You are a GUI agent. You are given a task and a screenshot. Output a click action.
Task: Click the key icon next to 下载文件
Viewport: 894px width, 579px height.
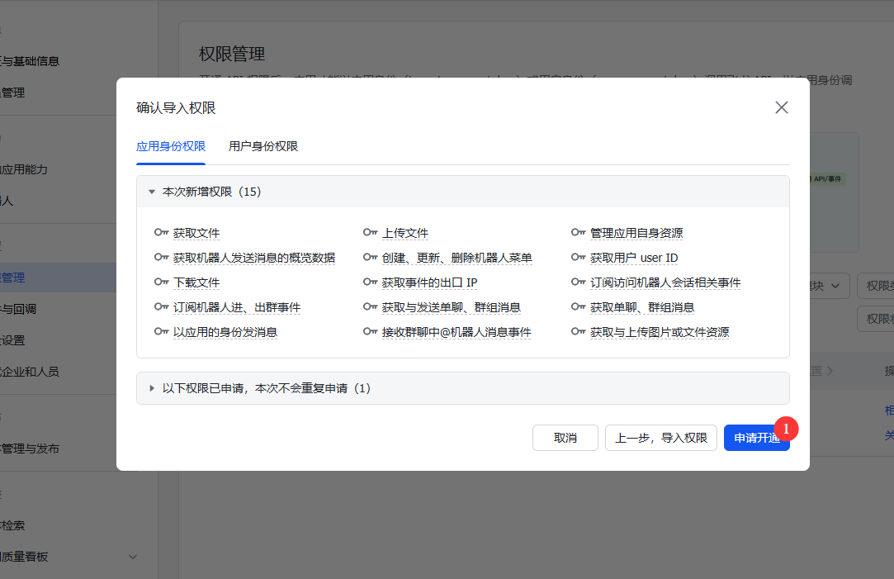(x=162, y=282)
